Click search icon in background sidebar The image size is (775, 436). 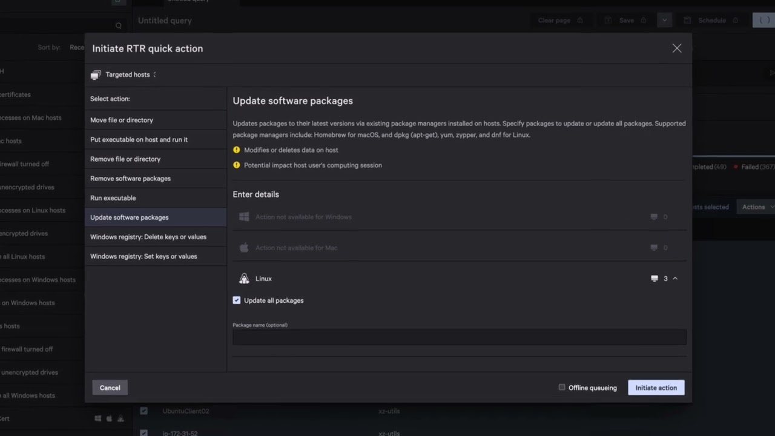pyautogui.click(x=119, y=25)
